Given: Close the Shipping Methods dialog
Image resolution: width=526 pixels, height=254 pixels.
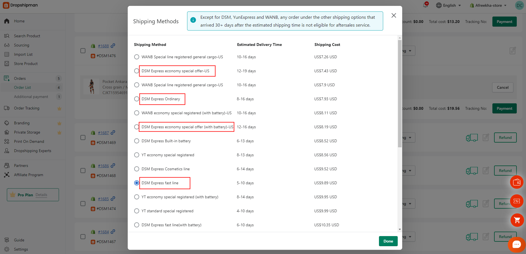Looking at the screenshot, I should pyautogui.click(x=394, y=15).
